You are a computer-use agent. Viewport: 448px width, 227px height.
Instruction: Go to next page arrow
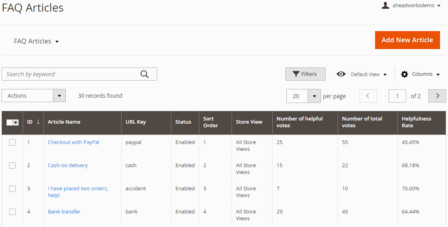[x=437, y=96]
